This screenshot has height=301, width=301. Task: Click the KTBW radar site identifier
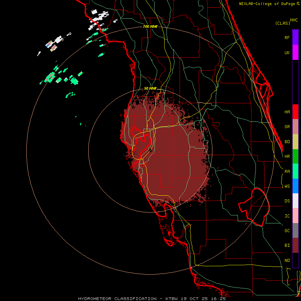click(172, 299)
